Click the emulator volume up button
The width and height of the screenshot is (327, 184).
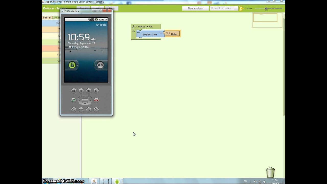pyautogui.click(x=89, y=91)
